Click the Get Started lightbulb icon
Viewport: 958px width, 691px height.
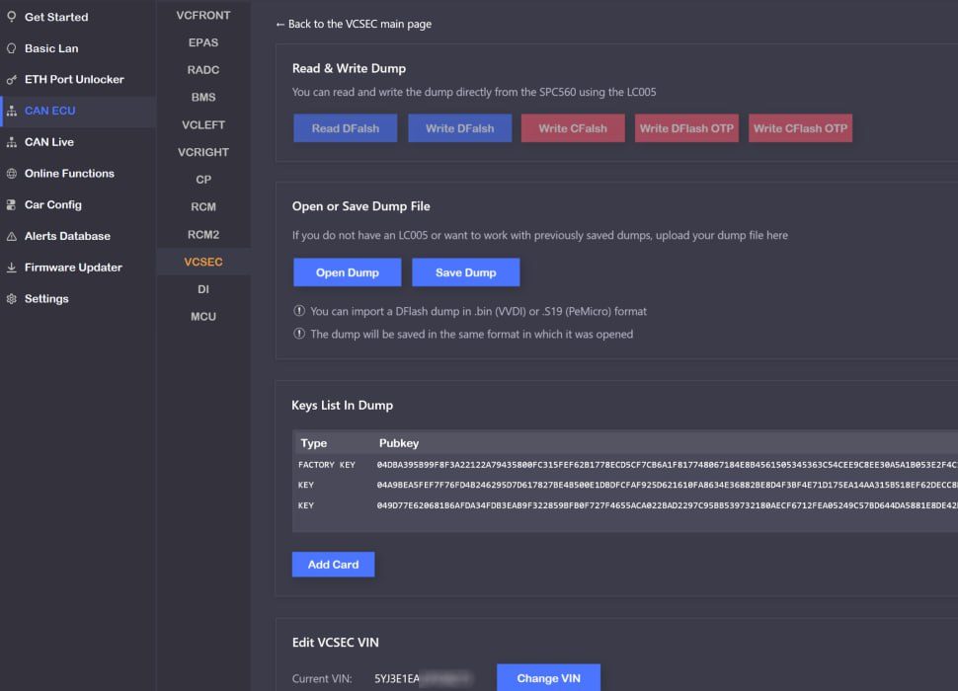[12, 17]
